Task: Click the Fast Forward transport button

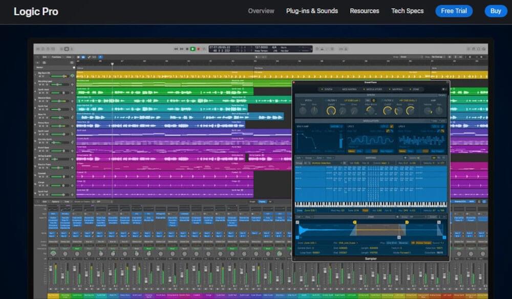Action: (182, 49)
